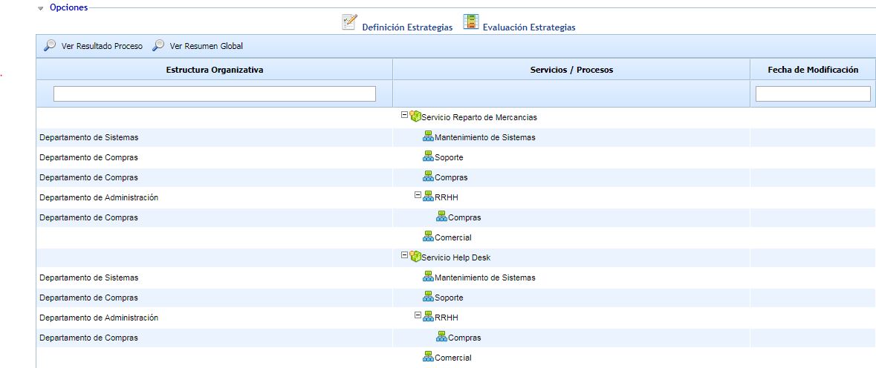Click the Servicios / Procesos column header
Viewport: 876px width, 368px height.
571,70
